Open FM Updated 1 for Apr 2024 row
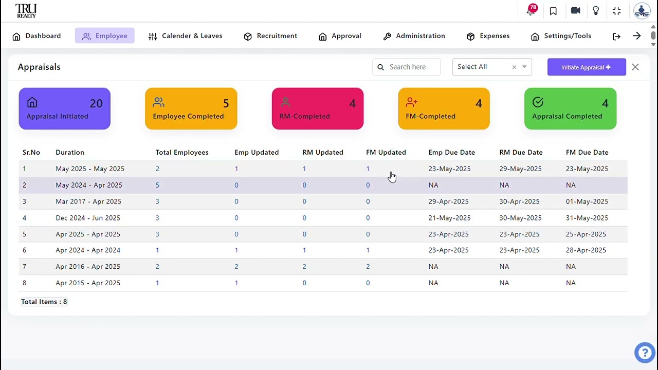 (368, 250)
